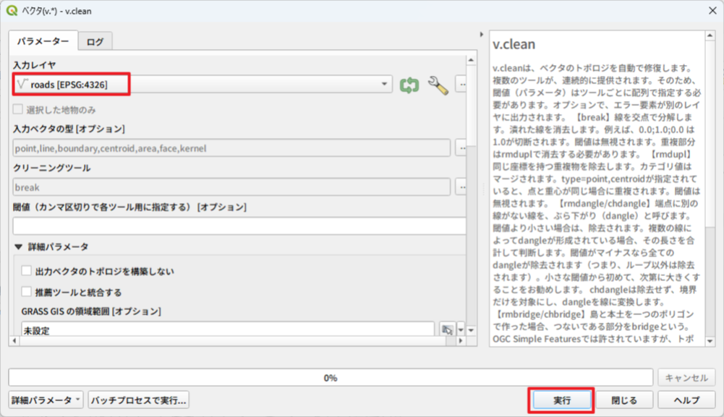The image size is (724, 417).
Task: Click the green iterate-over-features icon
Action: coord(409,85)
